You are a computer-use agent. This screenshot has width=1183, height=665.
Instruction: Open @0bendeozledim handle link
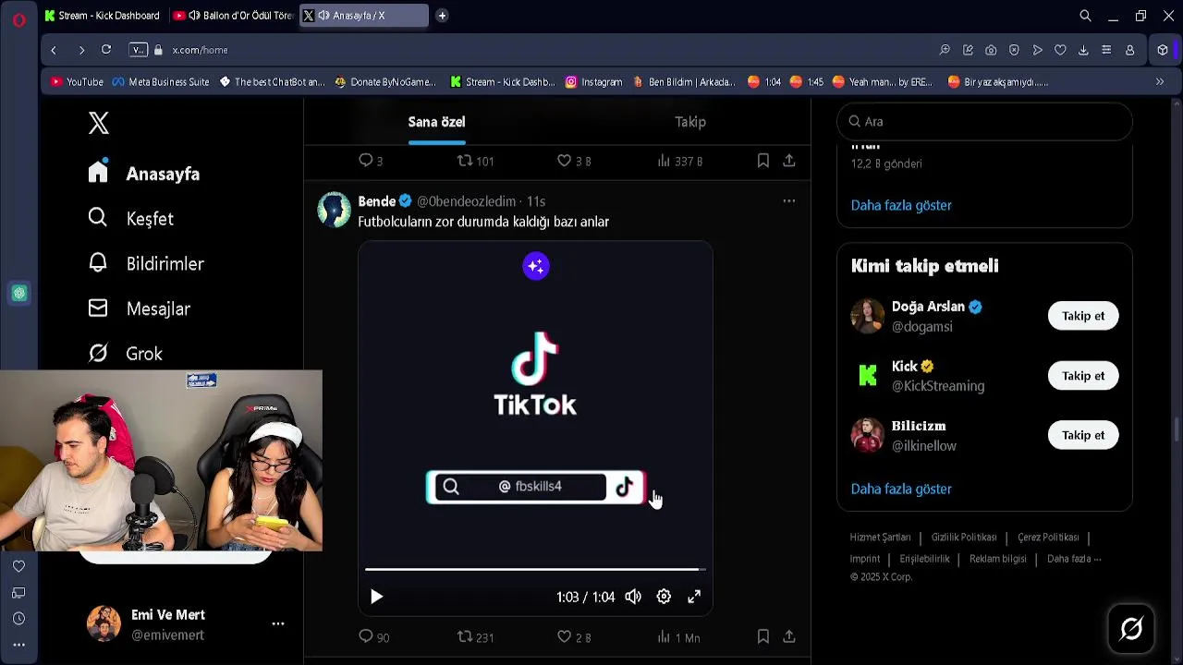pyautogui.click(x=466, y=201)
